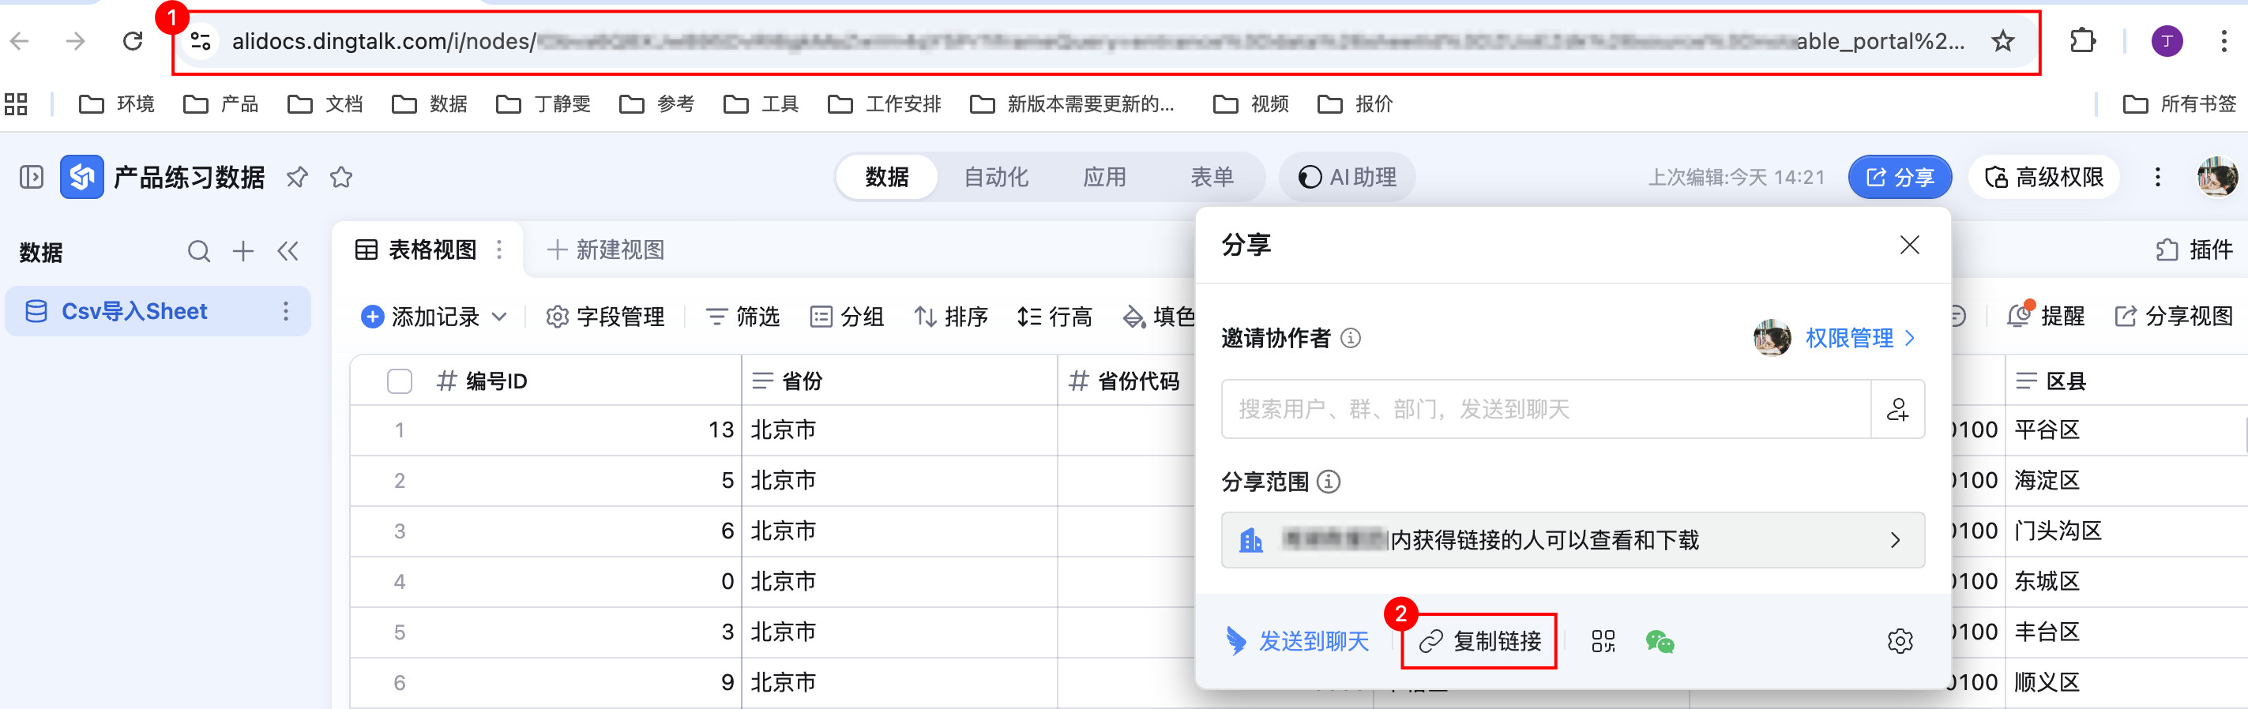Open the Csv导入Sheet more options menu
2248x709 pixels.
point(285,311)
